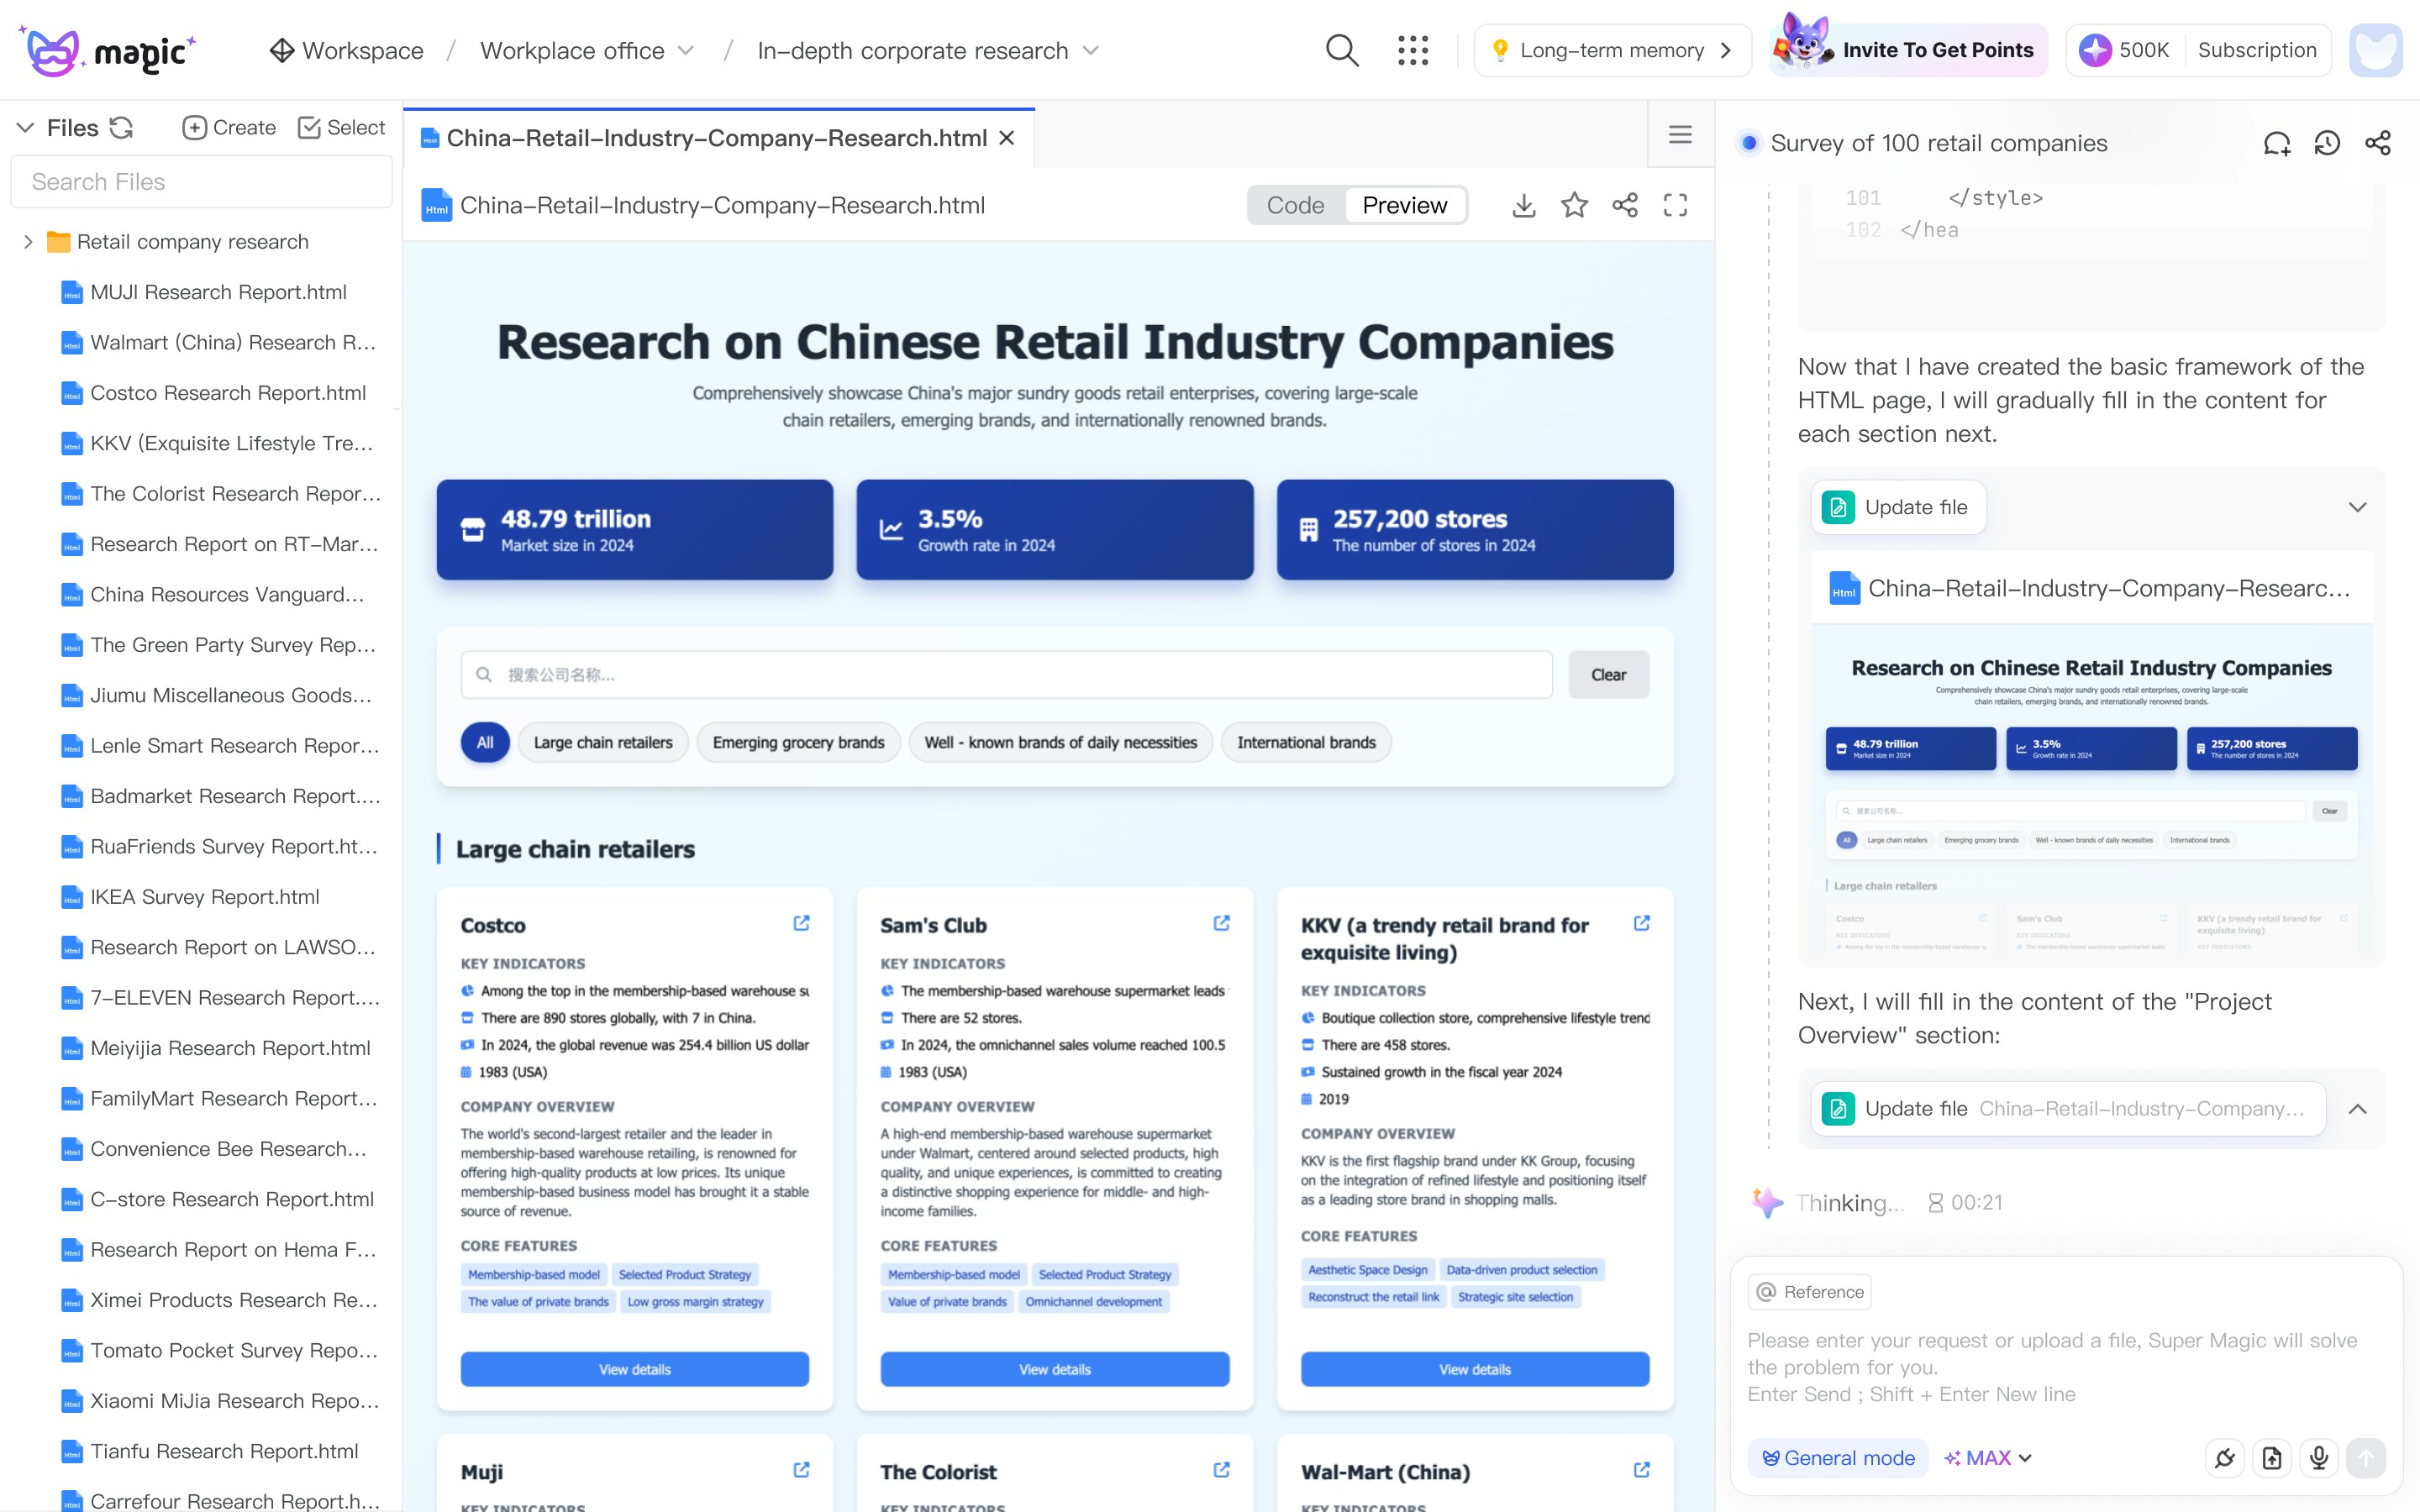
Task: Upload a file to chat
Action: [2272, 1457]
